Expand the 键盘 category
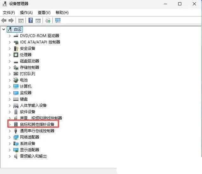The image size is (202, 174). (x=10, y=99)
